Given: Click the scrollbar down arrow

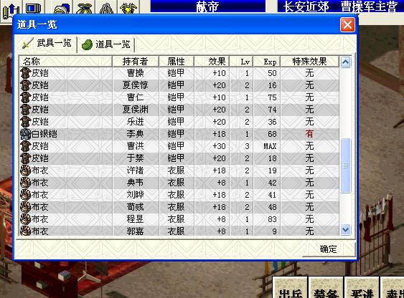Looking at the screenshot, I should coord(345,229).
